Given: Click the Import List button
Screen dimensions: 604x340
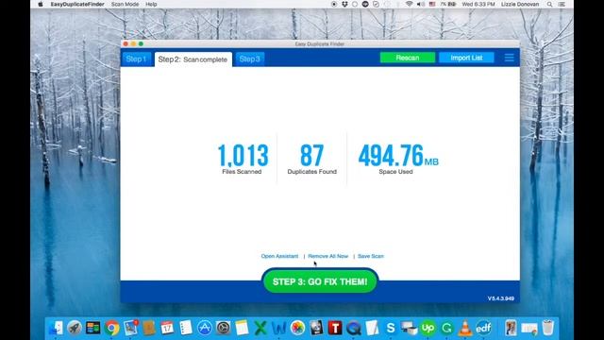Looking at the screenshot, I should (x=466, y=58).
